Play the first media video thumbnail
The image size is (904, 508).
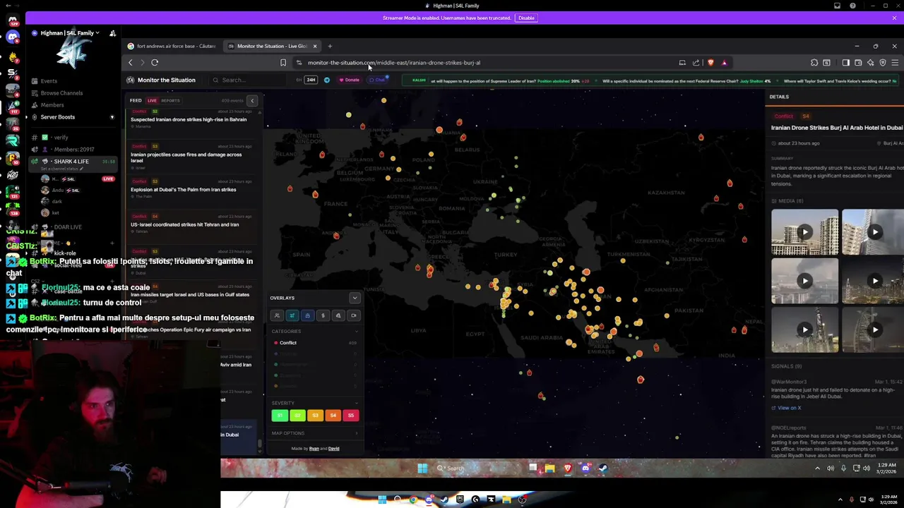(x=804, y=231)
